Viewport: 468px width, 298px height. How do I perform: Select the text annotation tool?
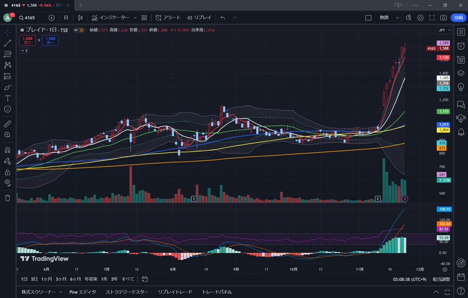coord(7,98)
